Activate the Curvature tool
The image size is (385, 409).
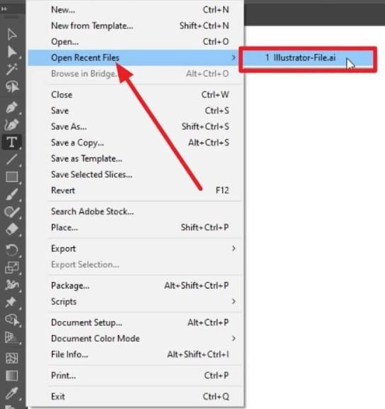(x=12, y=124)
